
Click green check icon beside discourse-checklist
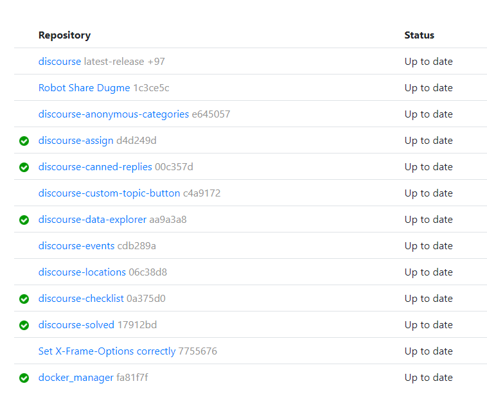24,299
